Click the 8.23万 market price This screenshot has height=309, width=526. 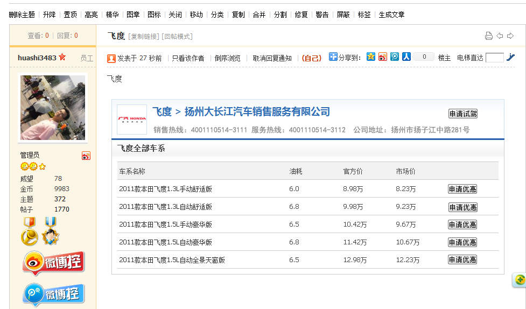click(405, 189)
